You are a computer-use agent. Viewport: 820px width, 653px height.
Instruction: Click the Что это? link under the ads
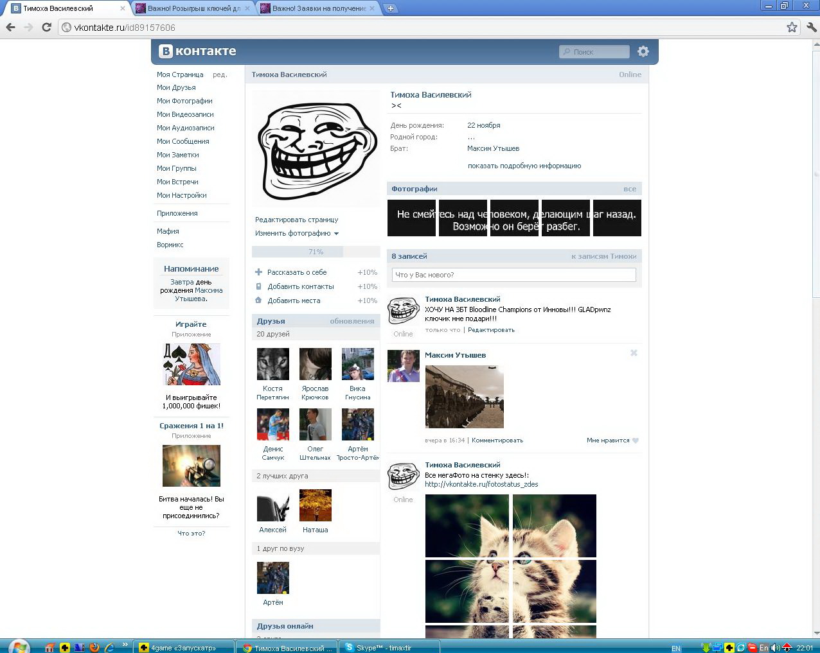tap(192, 533)
